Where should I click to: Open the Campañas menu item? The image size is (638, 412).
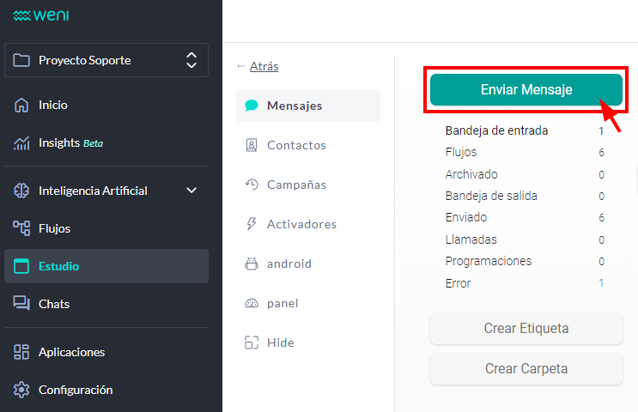295,185
